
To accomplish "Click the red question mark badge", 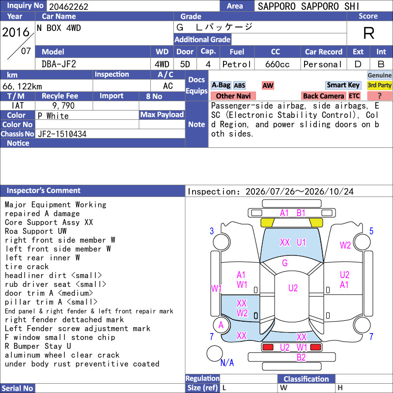I will [x=379, y=96].
